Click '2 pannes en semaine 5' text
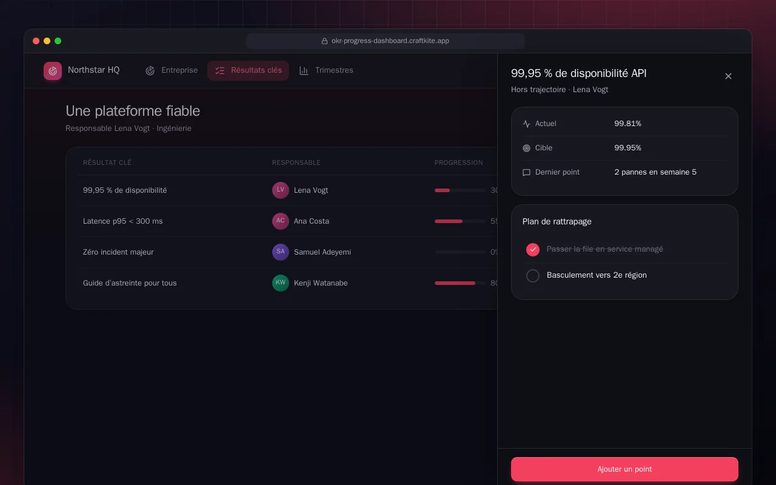 655,172
